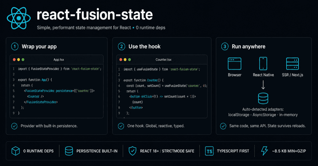Image resolution: width=318 pixels, height=166 pixels.
Task: Click the cube icon beside 0 RUNTIME DEPS
Action: pos(16,151)
